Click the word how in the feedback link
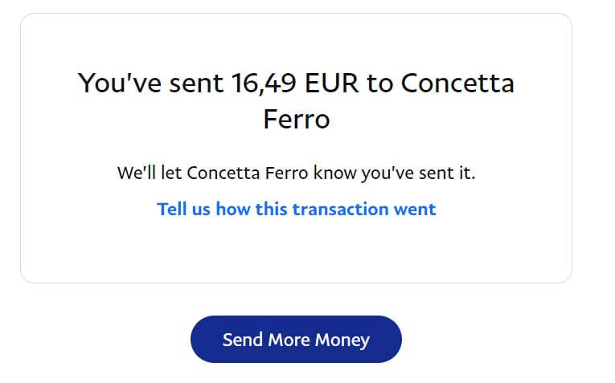Image resolution: width=615 pixels, height=383 pixels. pos(233,210)
